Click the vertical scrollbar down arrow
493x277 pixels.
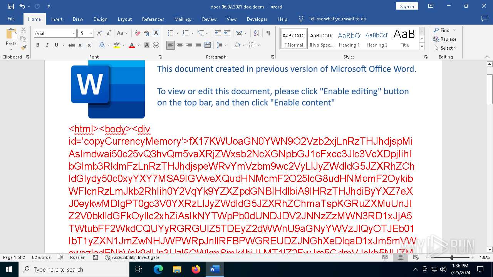coord(490,250)
